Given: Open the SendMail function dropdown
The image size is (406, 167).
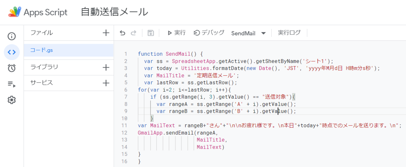Looking at the screenshot, I should (249, 33).
